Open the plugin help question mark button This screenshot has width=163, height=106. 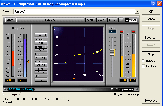click(x=121, y=20)
